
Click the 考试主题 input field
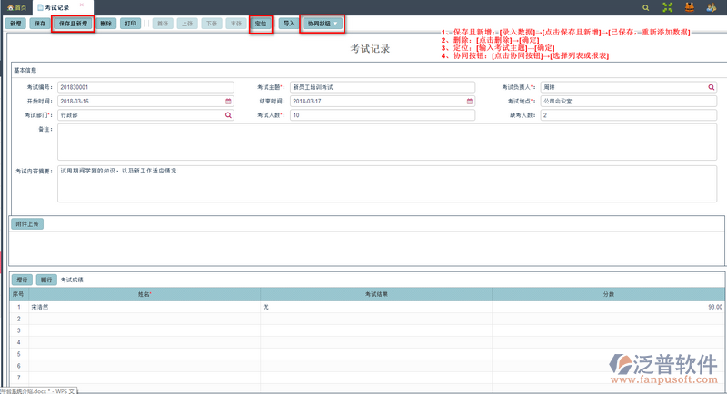pos(383,87)
